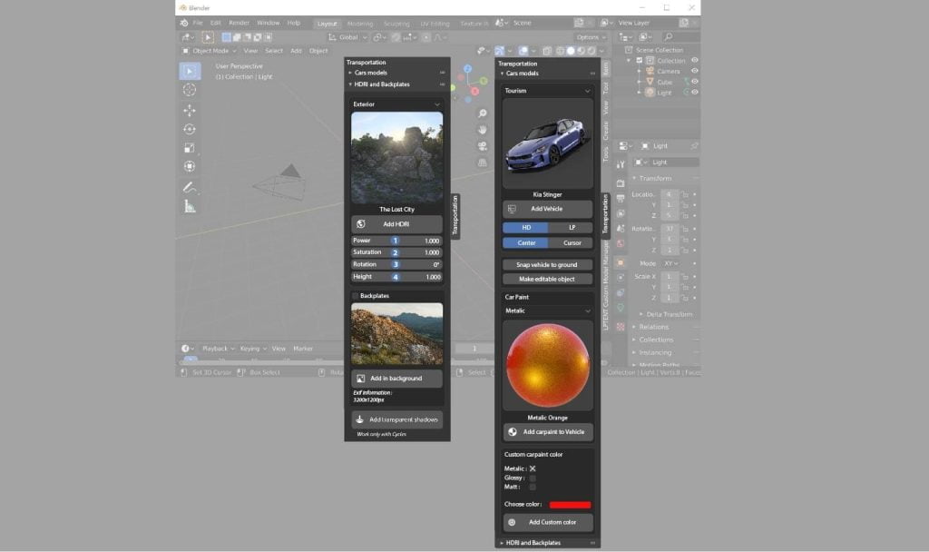Open the Tourism category dropdown
This screenshot has height=552, width=929.
[547, 91]
